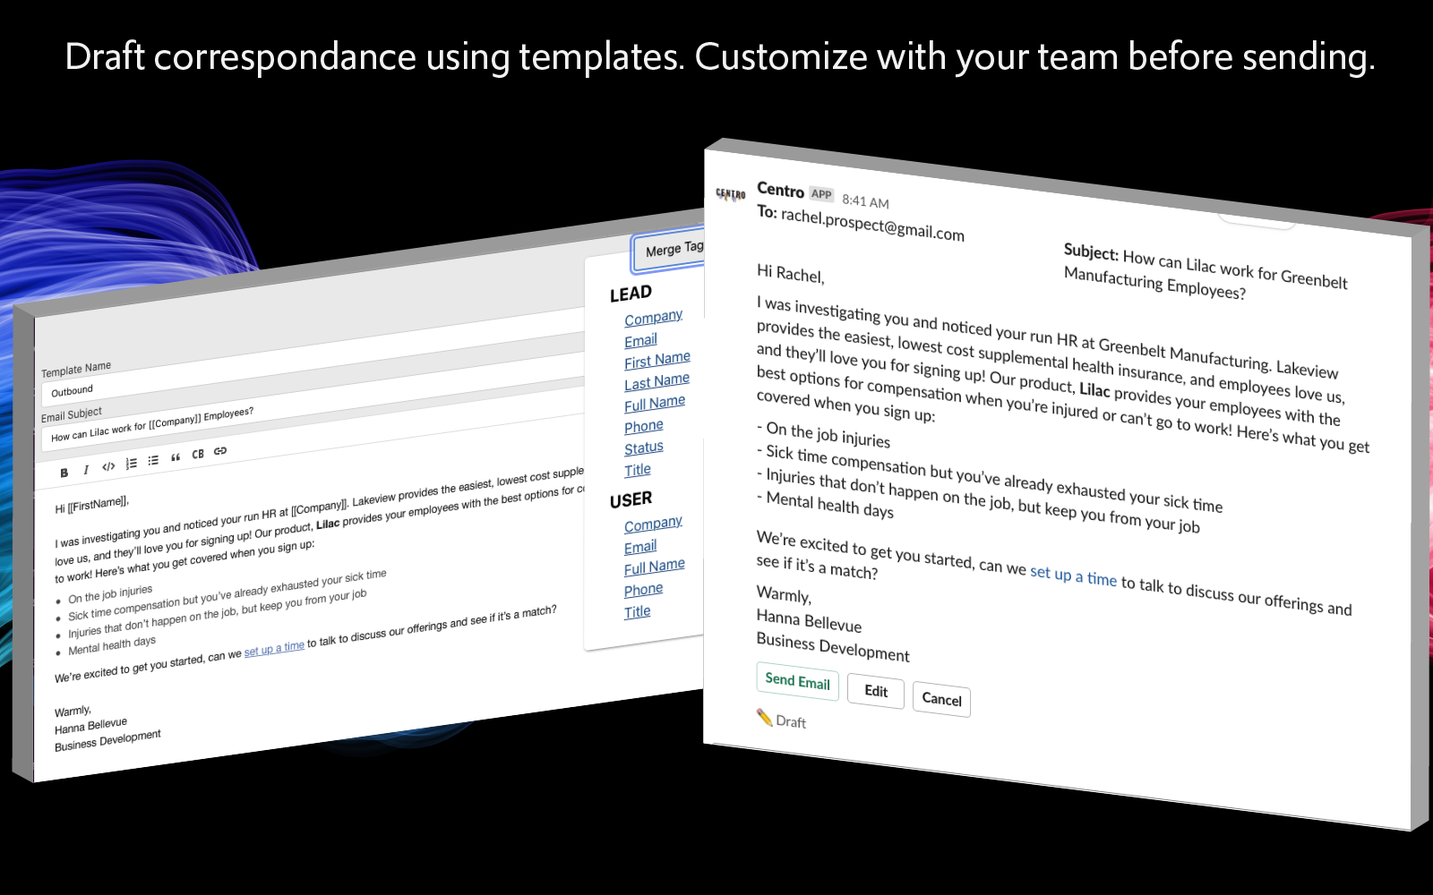Apply inline code formatting in the template editor
This screenshot has width=1433, height=895.
108,466
